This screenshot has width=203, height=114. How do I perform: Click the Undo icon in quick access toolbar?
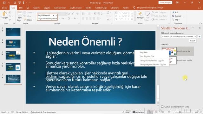[9, 3]
